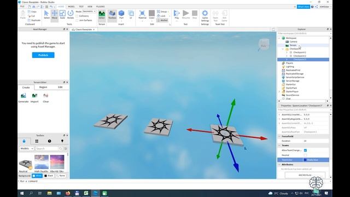Collapse the Teams property section
Screen dimensions: 350x197
click(279, 146)
